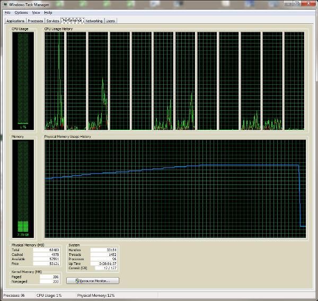
Task: Click the Available memory value 57591
Action: 46,259
